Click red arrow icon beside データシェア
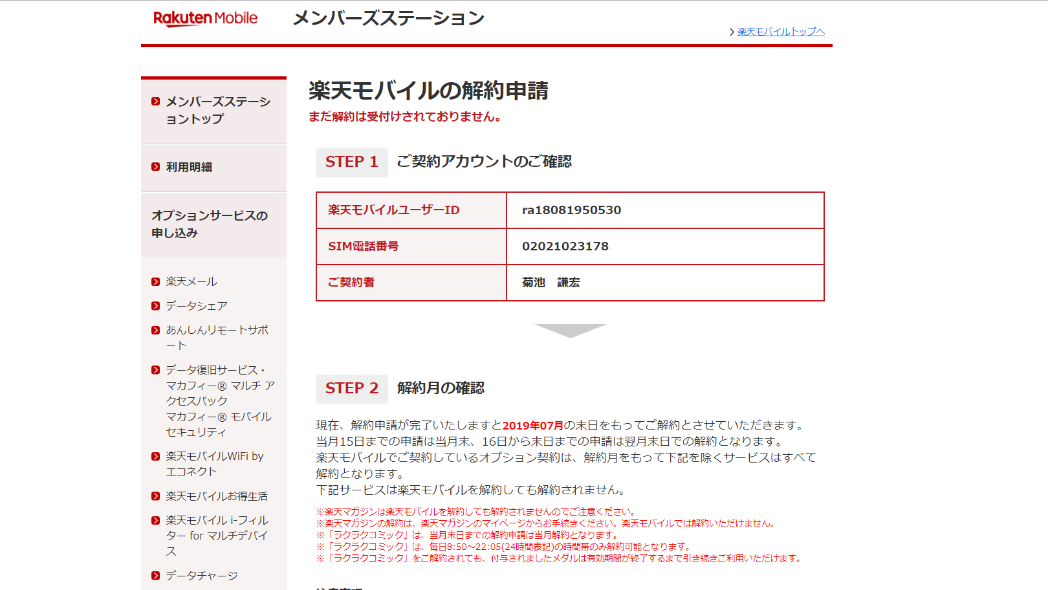Screen dimensions: 1048x590 tap(155, 306)
